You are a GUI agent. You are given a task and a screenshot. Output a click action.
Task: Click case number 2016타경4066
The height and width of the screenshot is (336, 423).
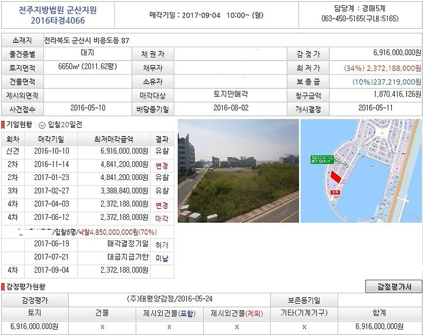tap(58, 21)
